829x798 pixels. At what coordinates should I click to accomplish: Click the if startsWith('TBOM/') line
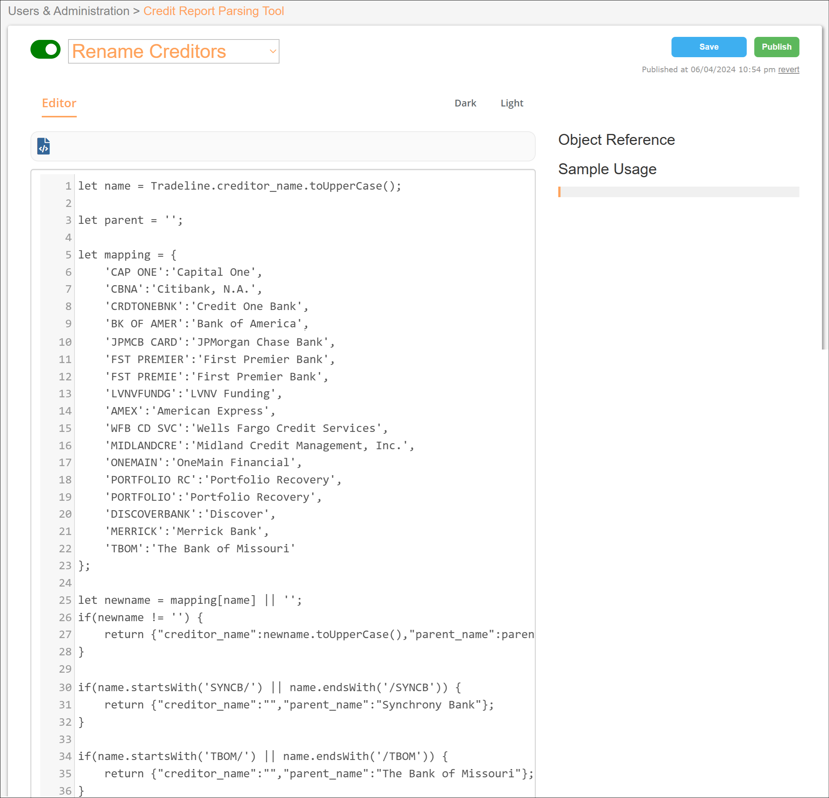pos(263,757)
